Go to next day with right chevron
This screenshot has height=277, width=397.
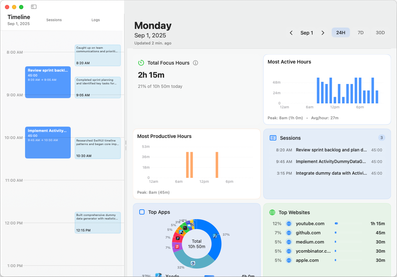coord(323,33)
